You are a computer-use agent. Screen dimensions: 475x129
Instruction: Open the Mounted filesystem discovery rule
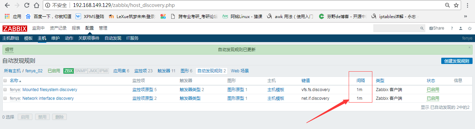pyautogui.click(x=50, y=89)
